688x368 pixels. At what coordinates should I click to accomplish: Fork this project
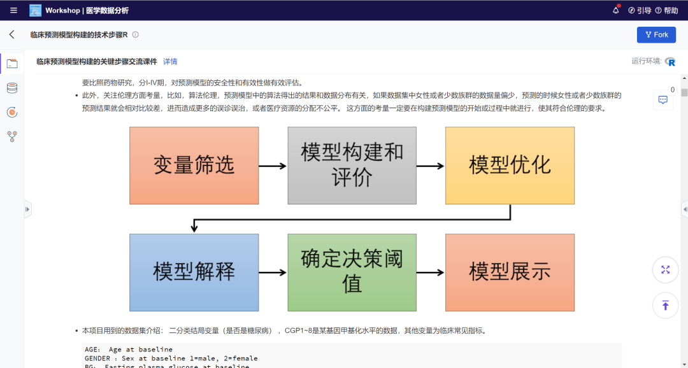pyautogui.click(x=656, y=34)
